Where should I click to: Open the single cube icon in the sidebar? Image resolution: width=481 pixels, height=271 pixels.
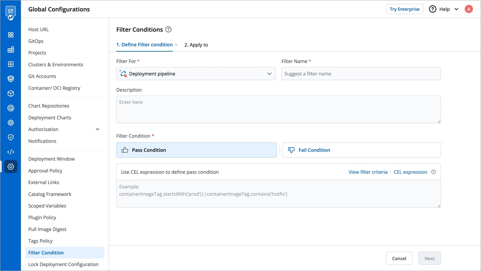pos(11,94)
